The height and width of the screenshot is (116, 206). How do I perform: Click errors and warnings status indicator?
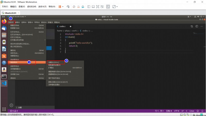(x=14, y=111)
